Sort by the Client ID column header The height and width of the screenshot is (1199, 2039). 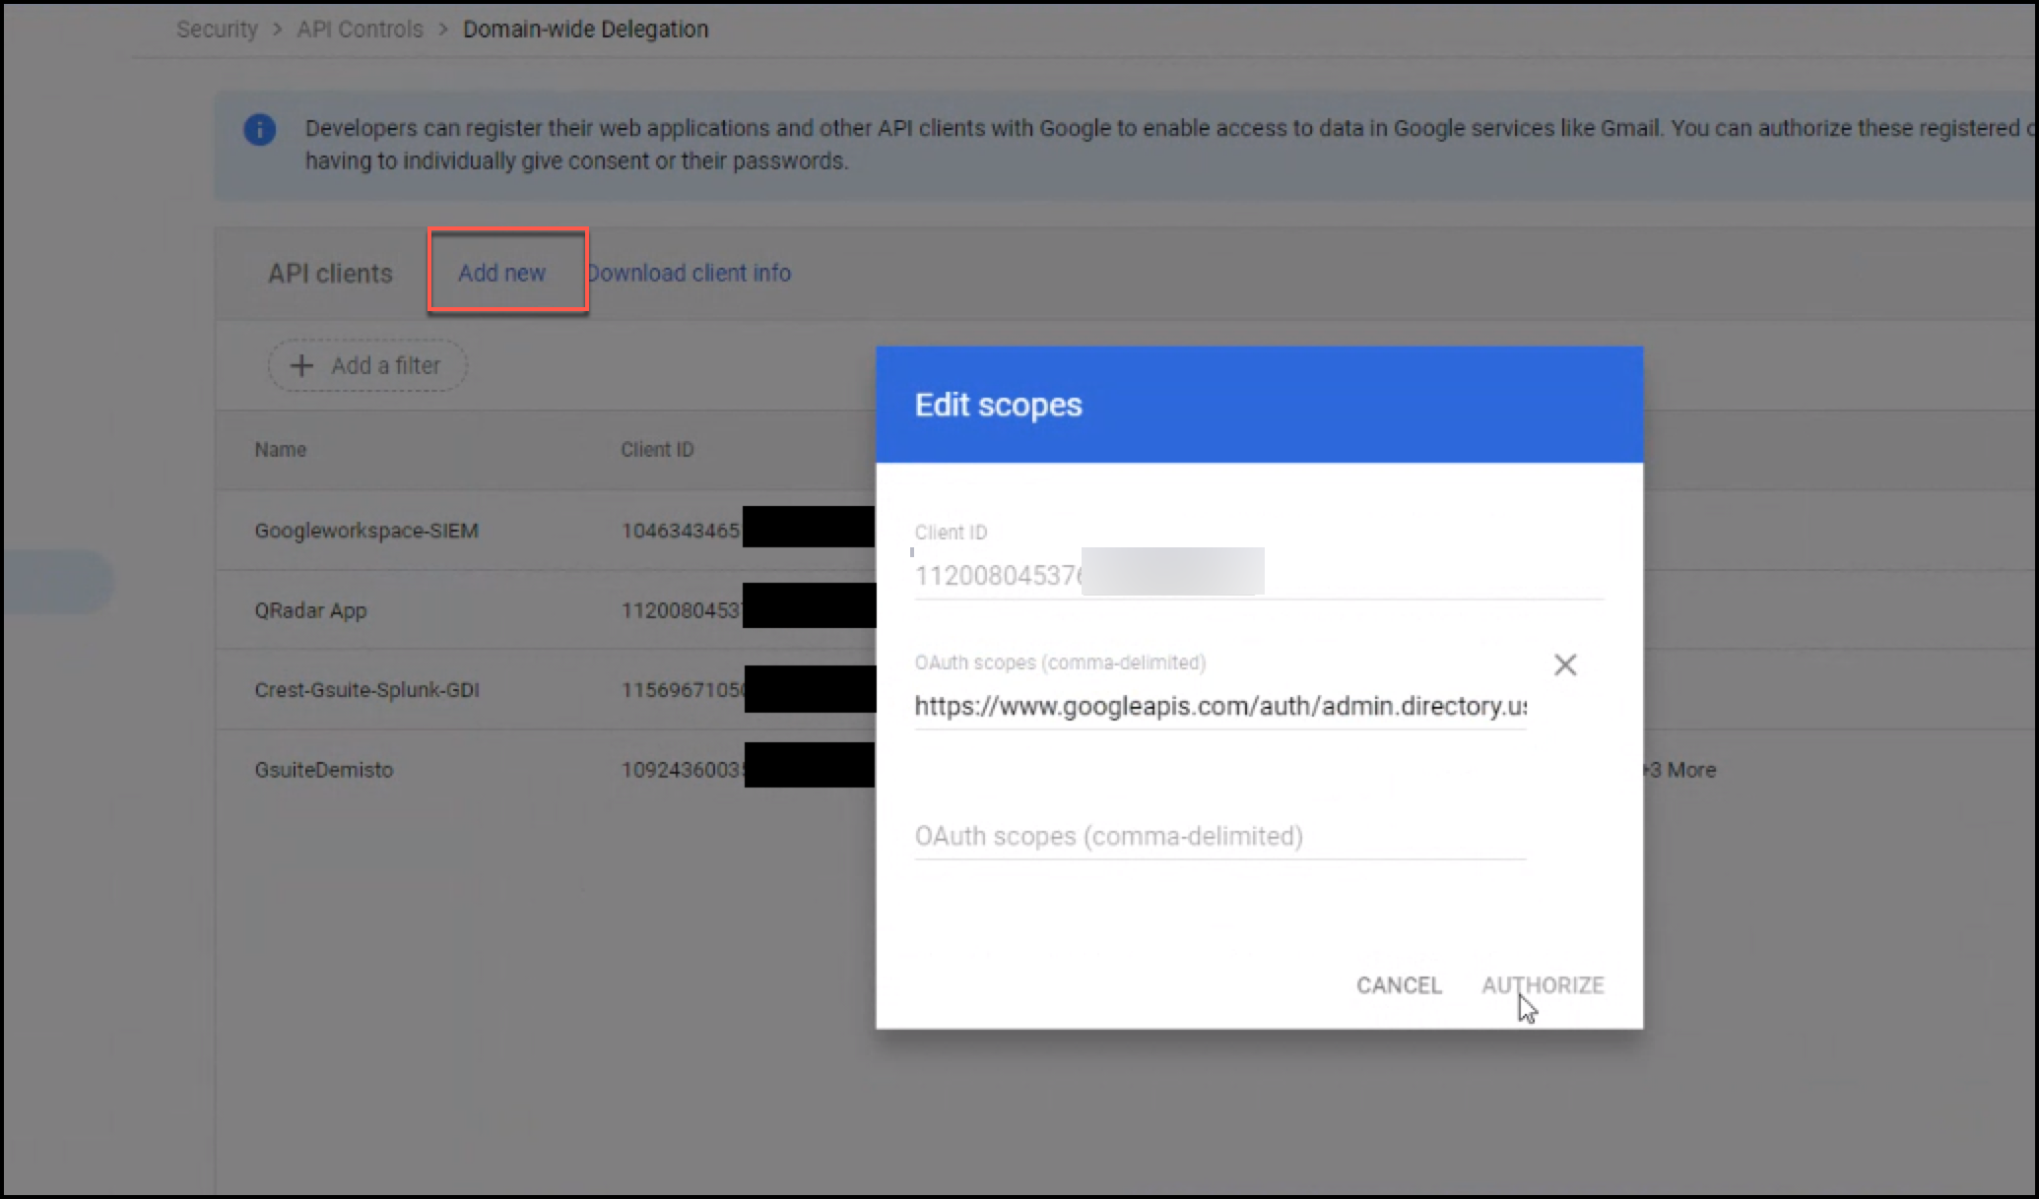[x=658, y=449]
